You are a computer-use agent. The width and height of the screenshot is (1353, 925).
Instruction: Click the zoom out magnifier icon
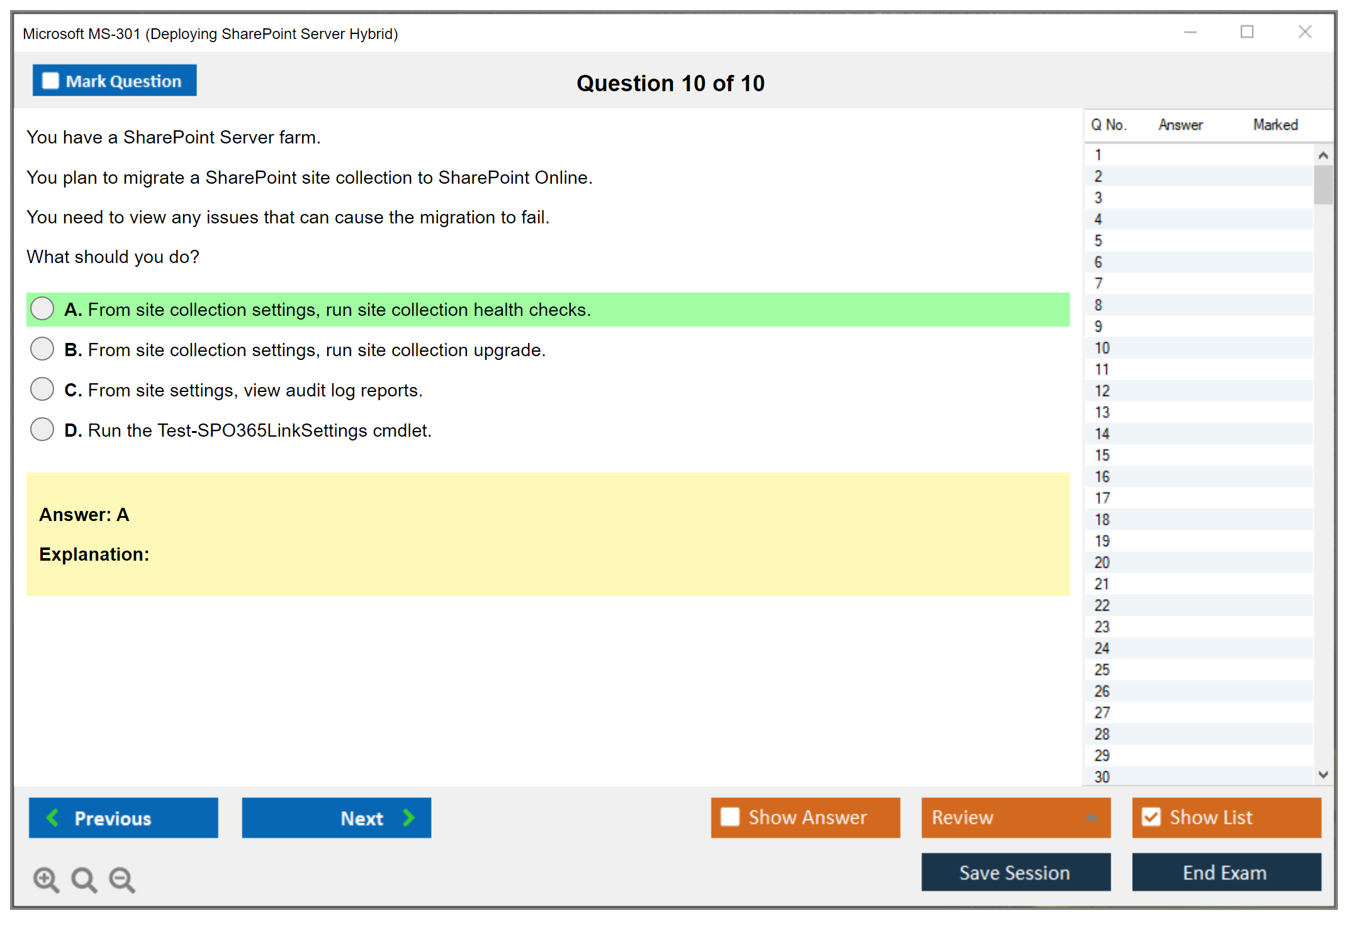coord(122,879)
